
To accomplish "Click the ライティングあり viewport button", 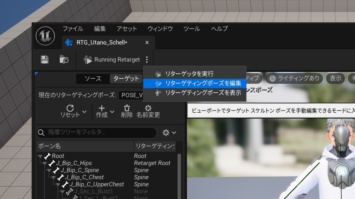I will pyautogui.click(x=294, y=78).
